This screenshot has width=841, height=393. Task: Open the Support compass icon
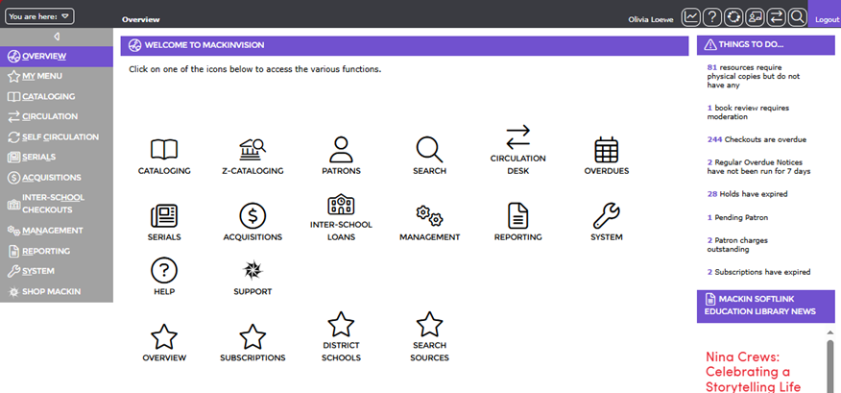[x=252, y=271]
